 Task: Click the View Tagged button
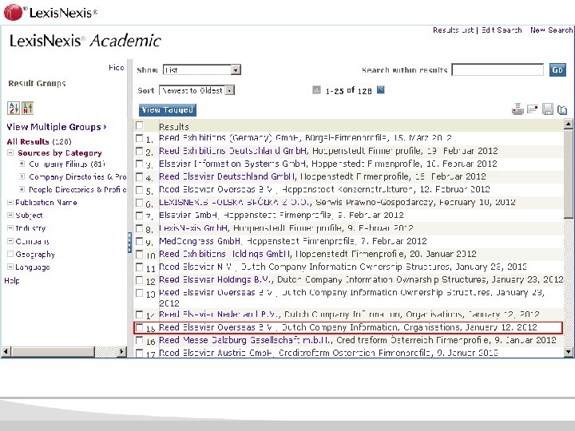168,109
